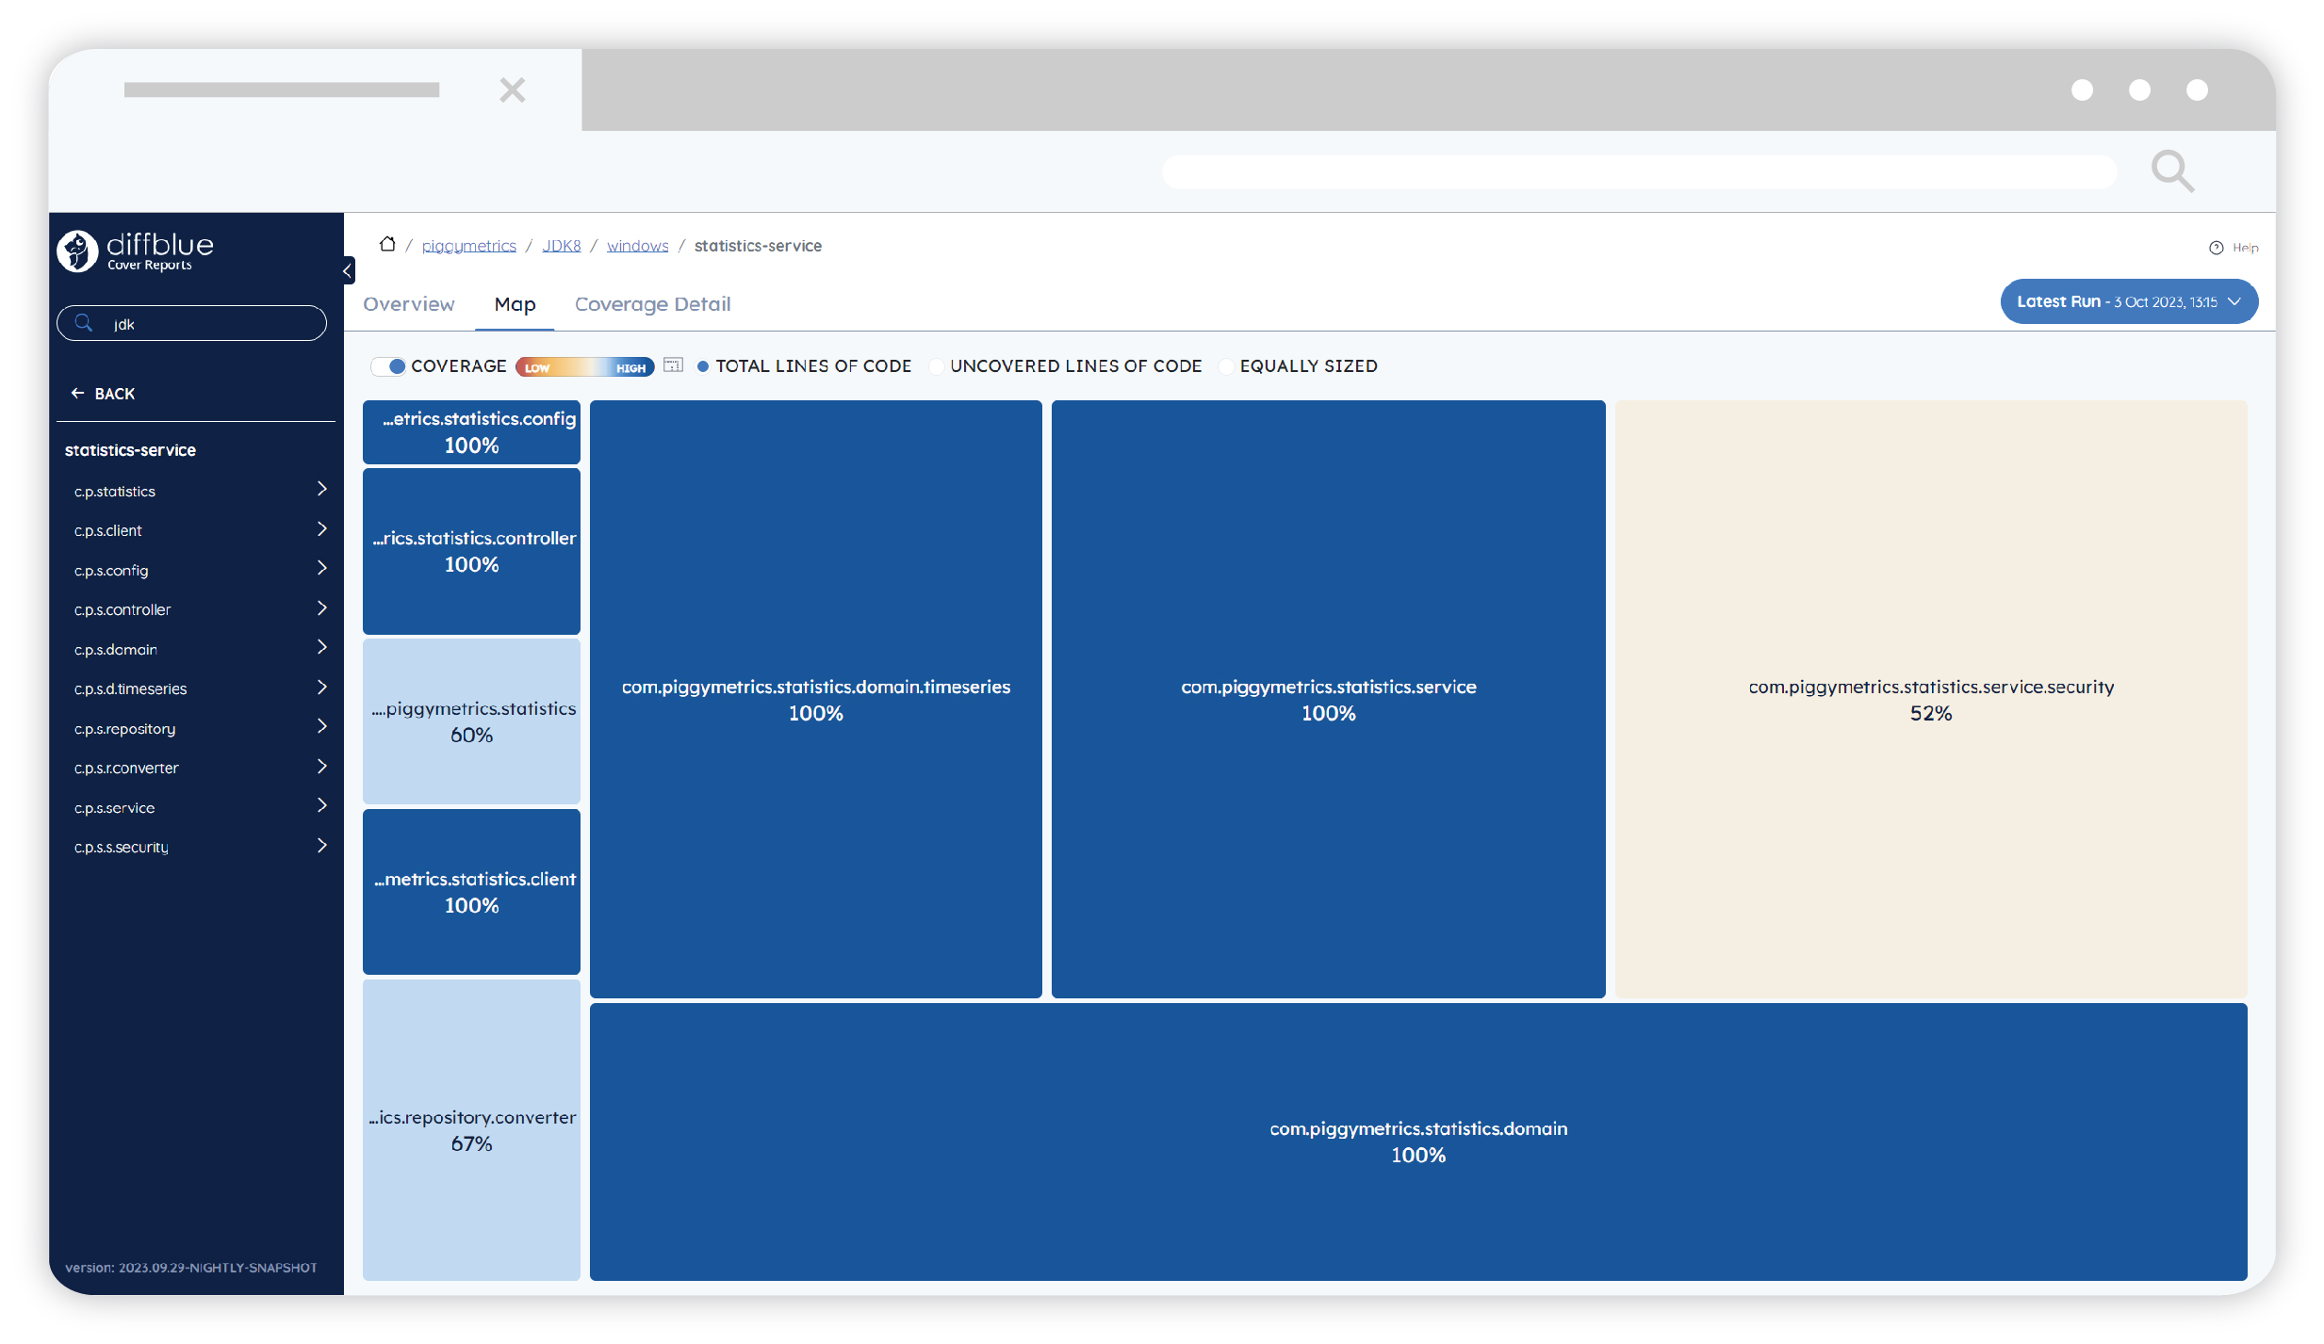Click the treemap layout icon beside legend
This screenshot has height=1344, width=2324.
tap(673, 365)
